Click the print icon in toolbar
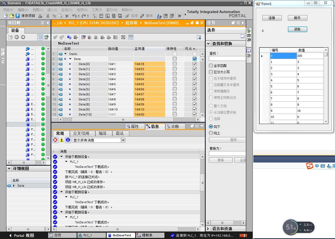 (40, 16)
